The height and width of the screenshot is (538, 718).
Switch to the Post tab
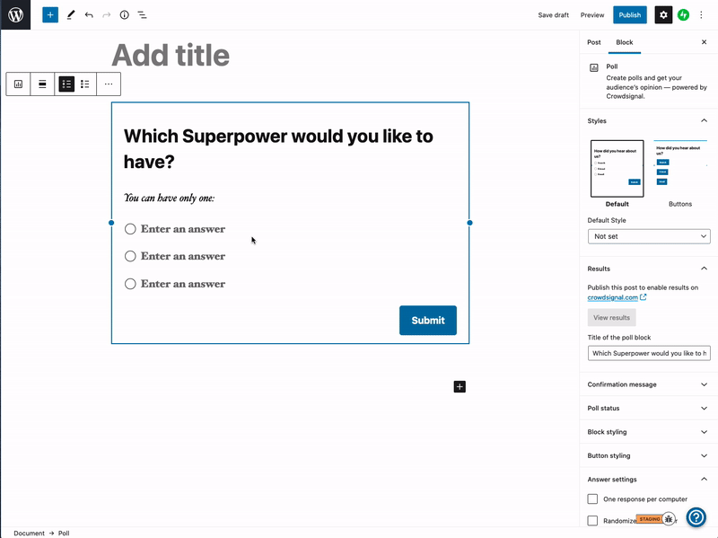[x=594, y=42]
